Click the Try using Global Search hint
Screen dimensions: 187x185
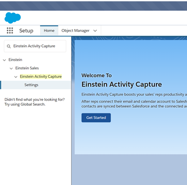point(25,104)
